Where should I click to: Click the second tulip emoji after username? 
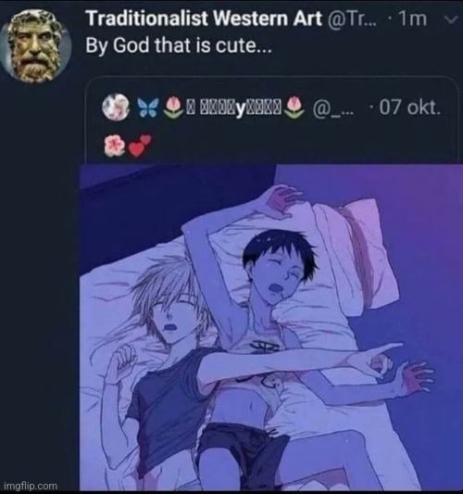click(294, 108)
